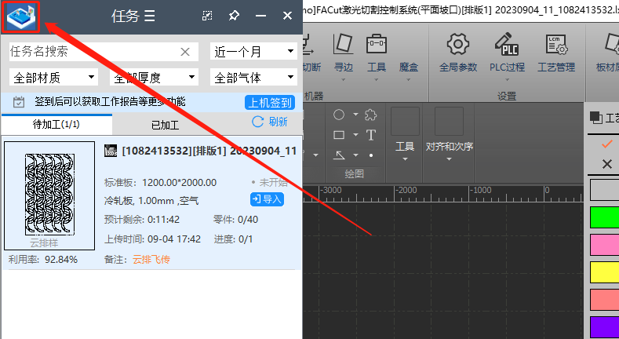Click the layer panel header icon

pyautogui.click(x=595, y=117)
